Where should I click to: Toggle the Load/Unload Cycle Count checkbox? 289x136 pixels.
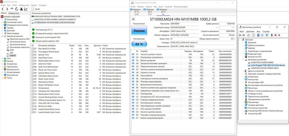(33, 112)
